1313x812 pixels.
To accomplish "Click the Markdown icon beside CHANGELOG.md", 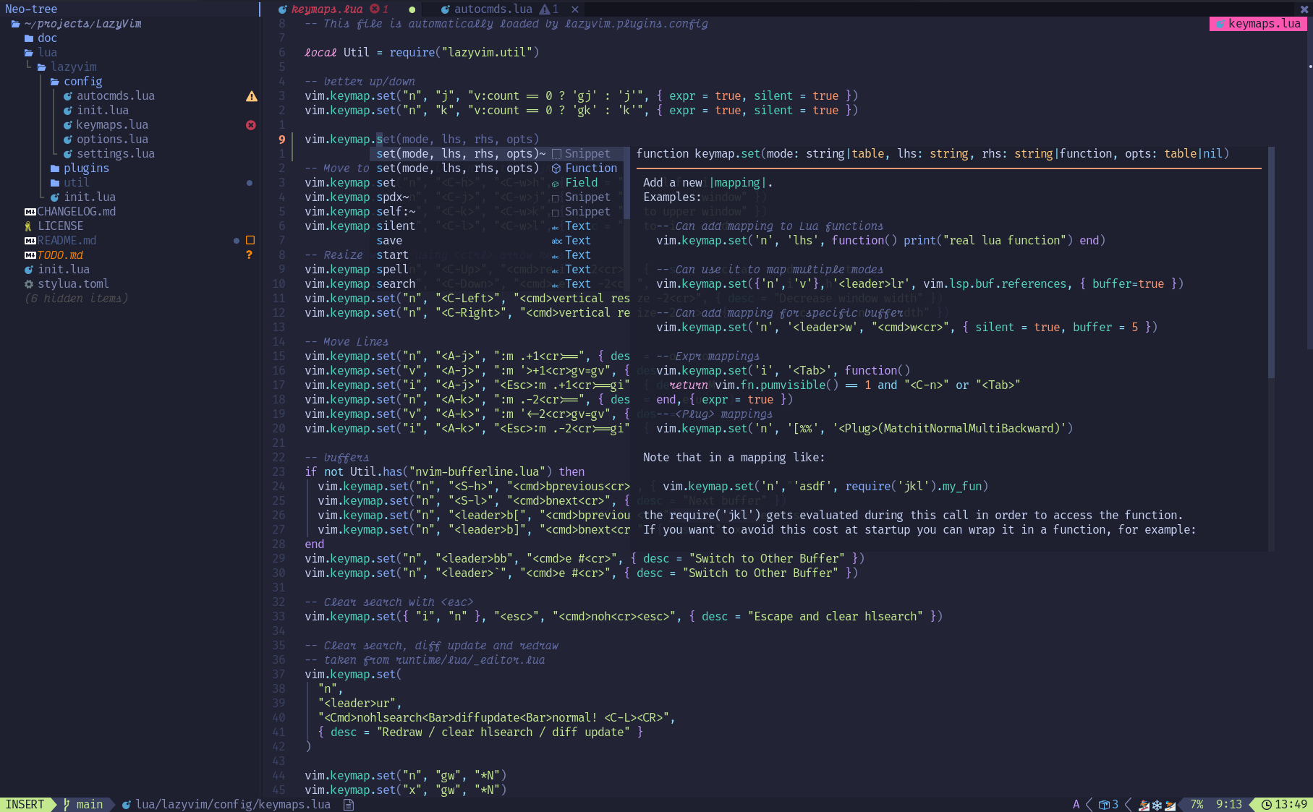I will pos(30,211).
